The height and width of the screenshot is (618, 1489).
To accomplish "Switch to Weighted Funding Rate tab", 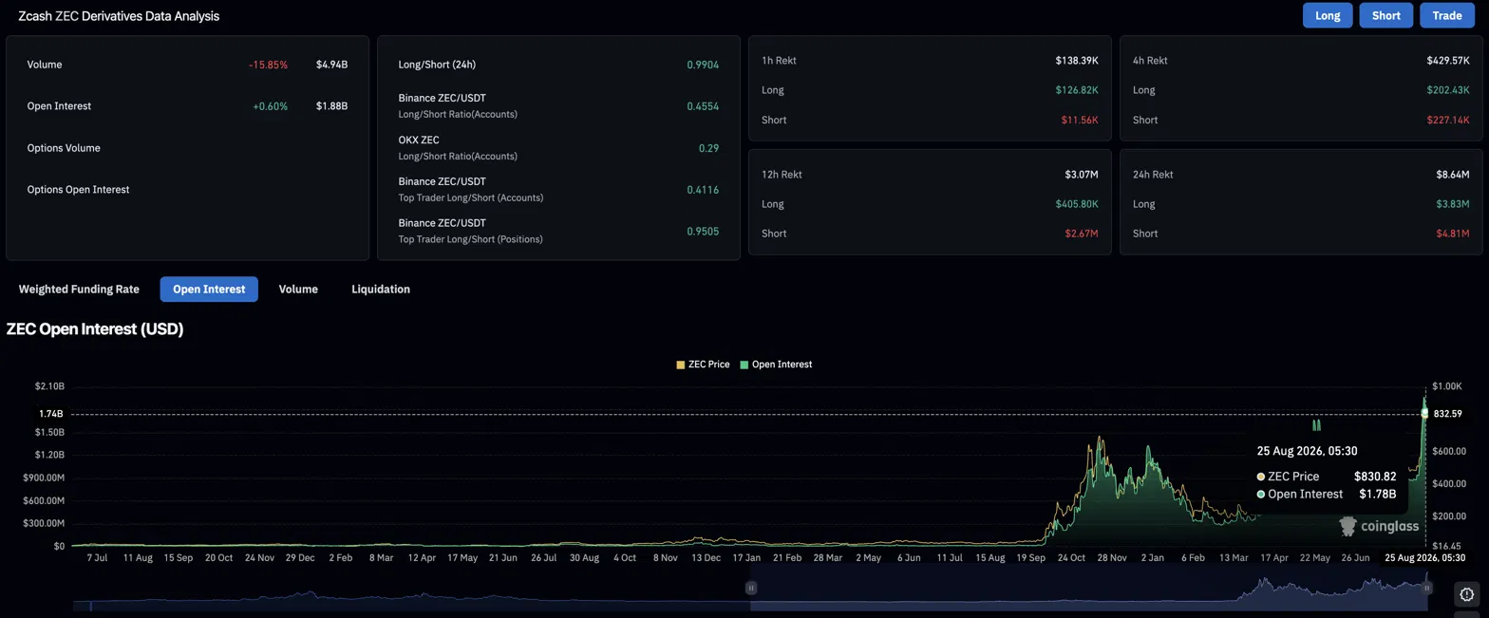I will coord(79,290).
